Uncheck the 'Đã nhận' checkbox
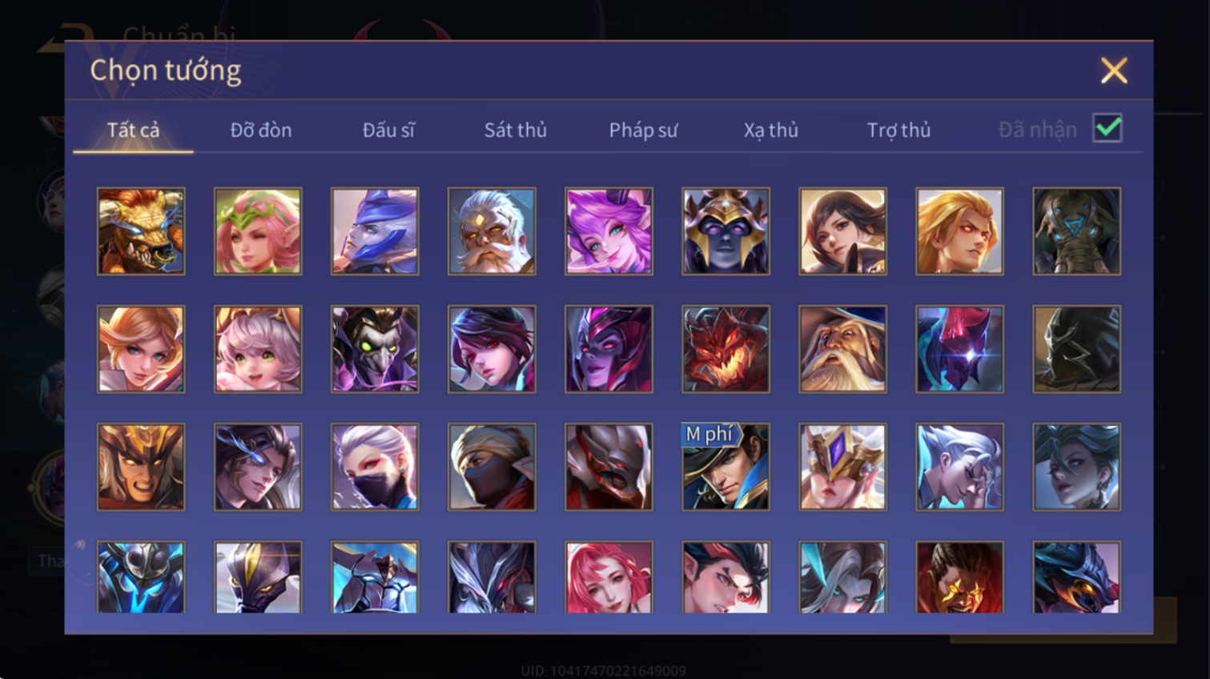Image resolution: width=1210 pixels, height=679 pixels. [1107, 128]
